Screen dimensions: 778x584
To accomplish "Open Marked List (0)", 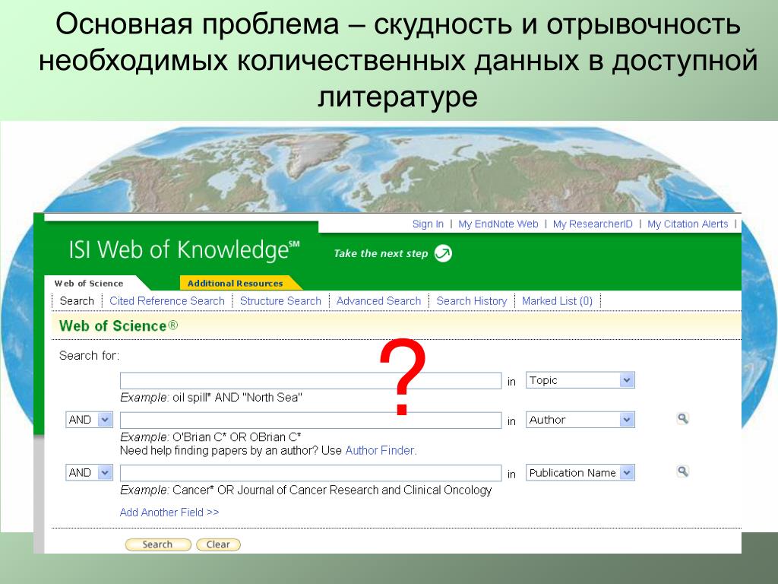I will click(x=557, y=301).
